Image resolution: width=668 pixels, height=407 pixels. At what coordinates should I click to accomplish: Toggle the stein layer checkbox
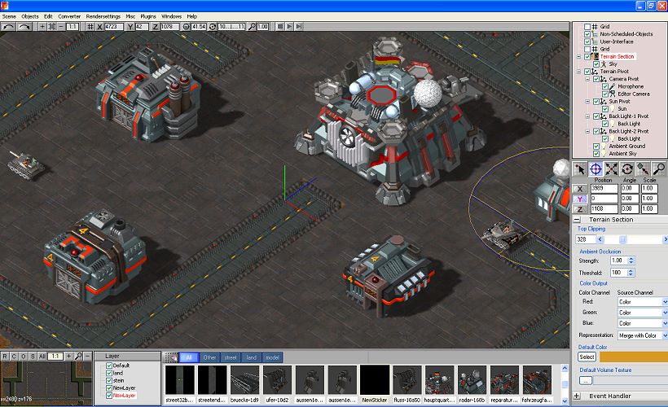click(109, 380)
